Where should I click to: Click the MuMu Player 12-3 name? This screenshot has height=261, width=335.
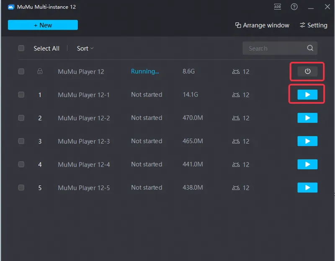[84, 141]
